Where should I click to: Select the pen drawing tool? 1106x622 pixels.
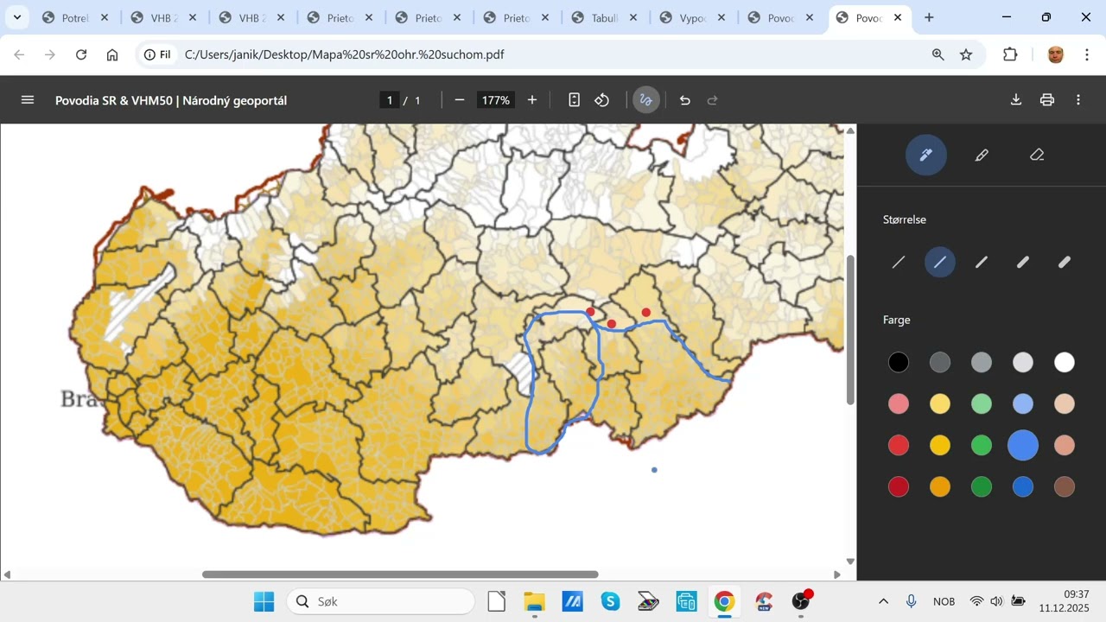pyautogui.click(x=926, y=155)
